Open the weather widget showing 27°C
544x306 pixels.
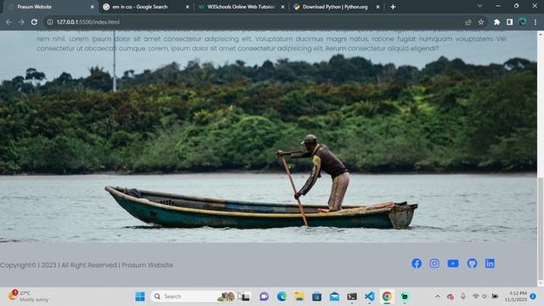pyautogui.click(x=28, y=297)
